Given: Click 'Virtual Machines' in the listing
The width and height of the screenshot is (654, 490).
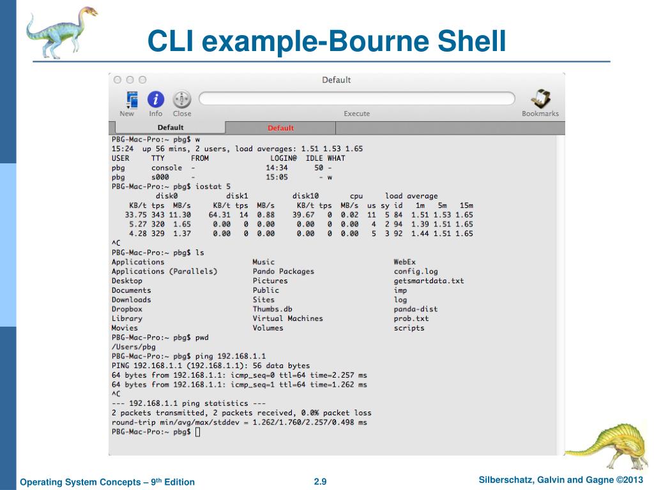Looking at the screenshot, I should coord(288,318).
